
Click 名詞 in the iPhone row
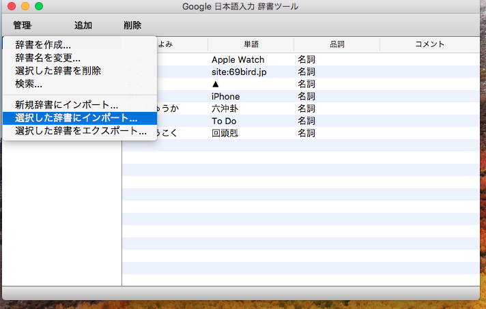(x=306, y=96)
